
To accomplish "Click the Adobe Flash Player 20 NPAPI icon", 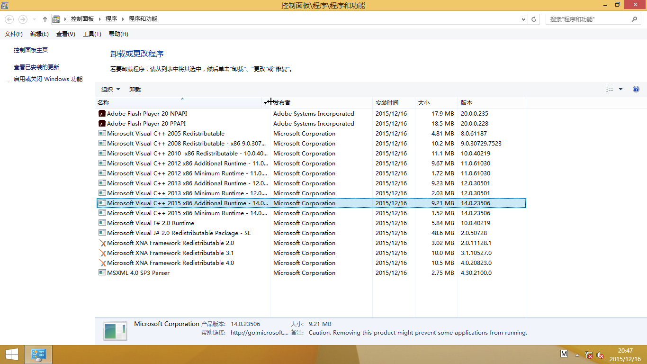I will [x=102, y=114].
